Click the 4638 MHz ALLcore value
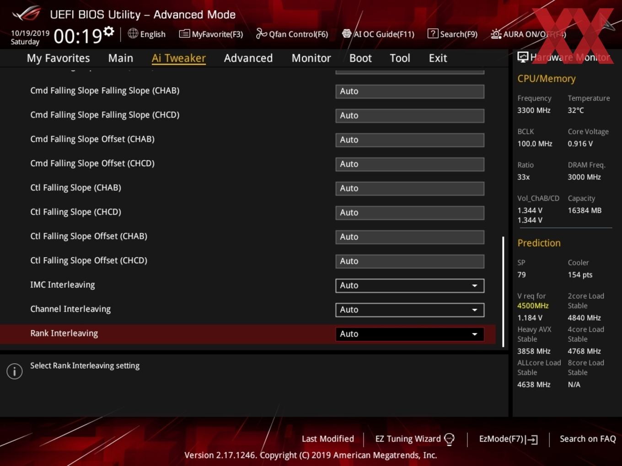The image size is (622, 466). [x=534, y=385]
